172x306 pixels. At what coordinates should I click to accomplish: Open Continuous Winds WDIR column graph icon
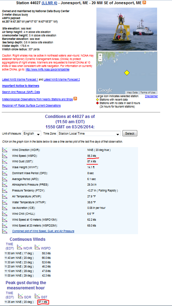19,247
